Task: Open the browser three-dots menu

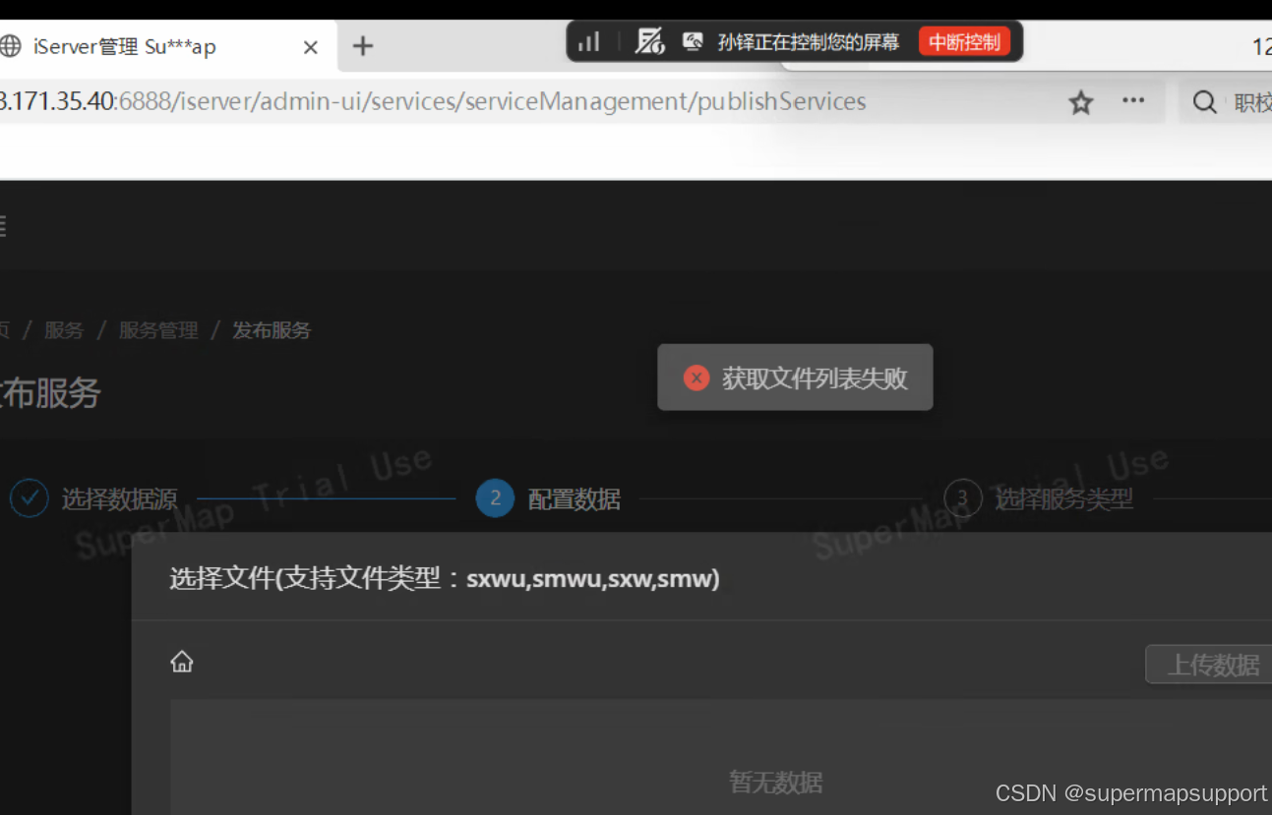Action: tap(1133, 100)
